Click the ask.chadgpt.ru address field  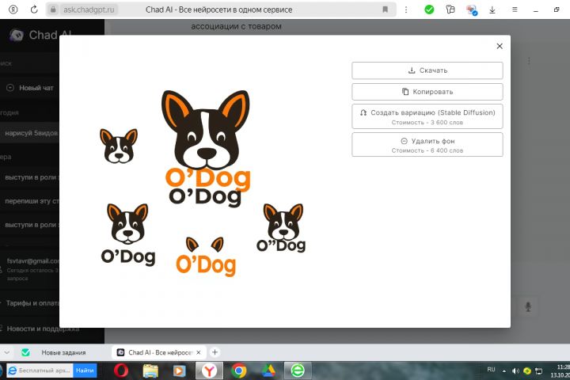(89, 9)
